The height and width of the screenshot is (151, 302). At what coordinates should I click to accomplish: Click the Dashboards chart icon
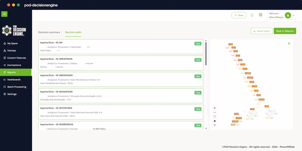click(x=5, y=80)
